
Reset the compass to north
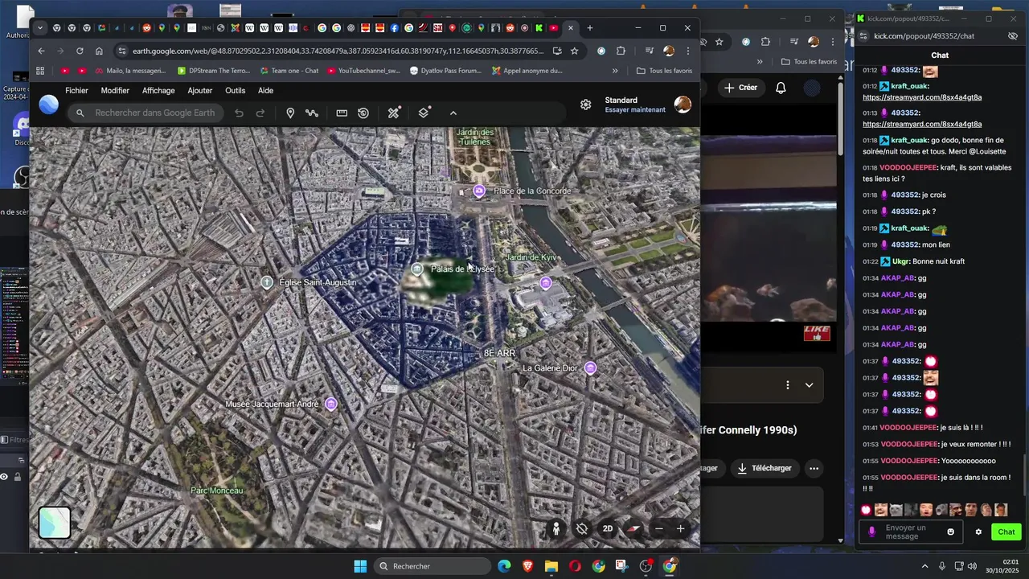[x=633, y=529]
